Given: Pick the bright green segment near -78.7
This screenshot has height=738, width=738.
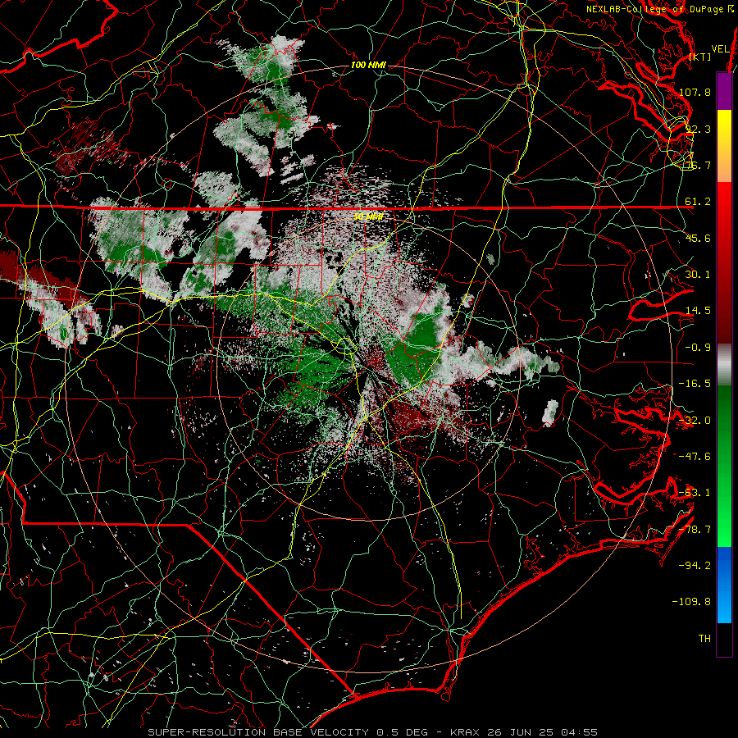Looking at the screenshot, I should [x=724, y=530].
